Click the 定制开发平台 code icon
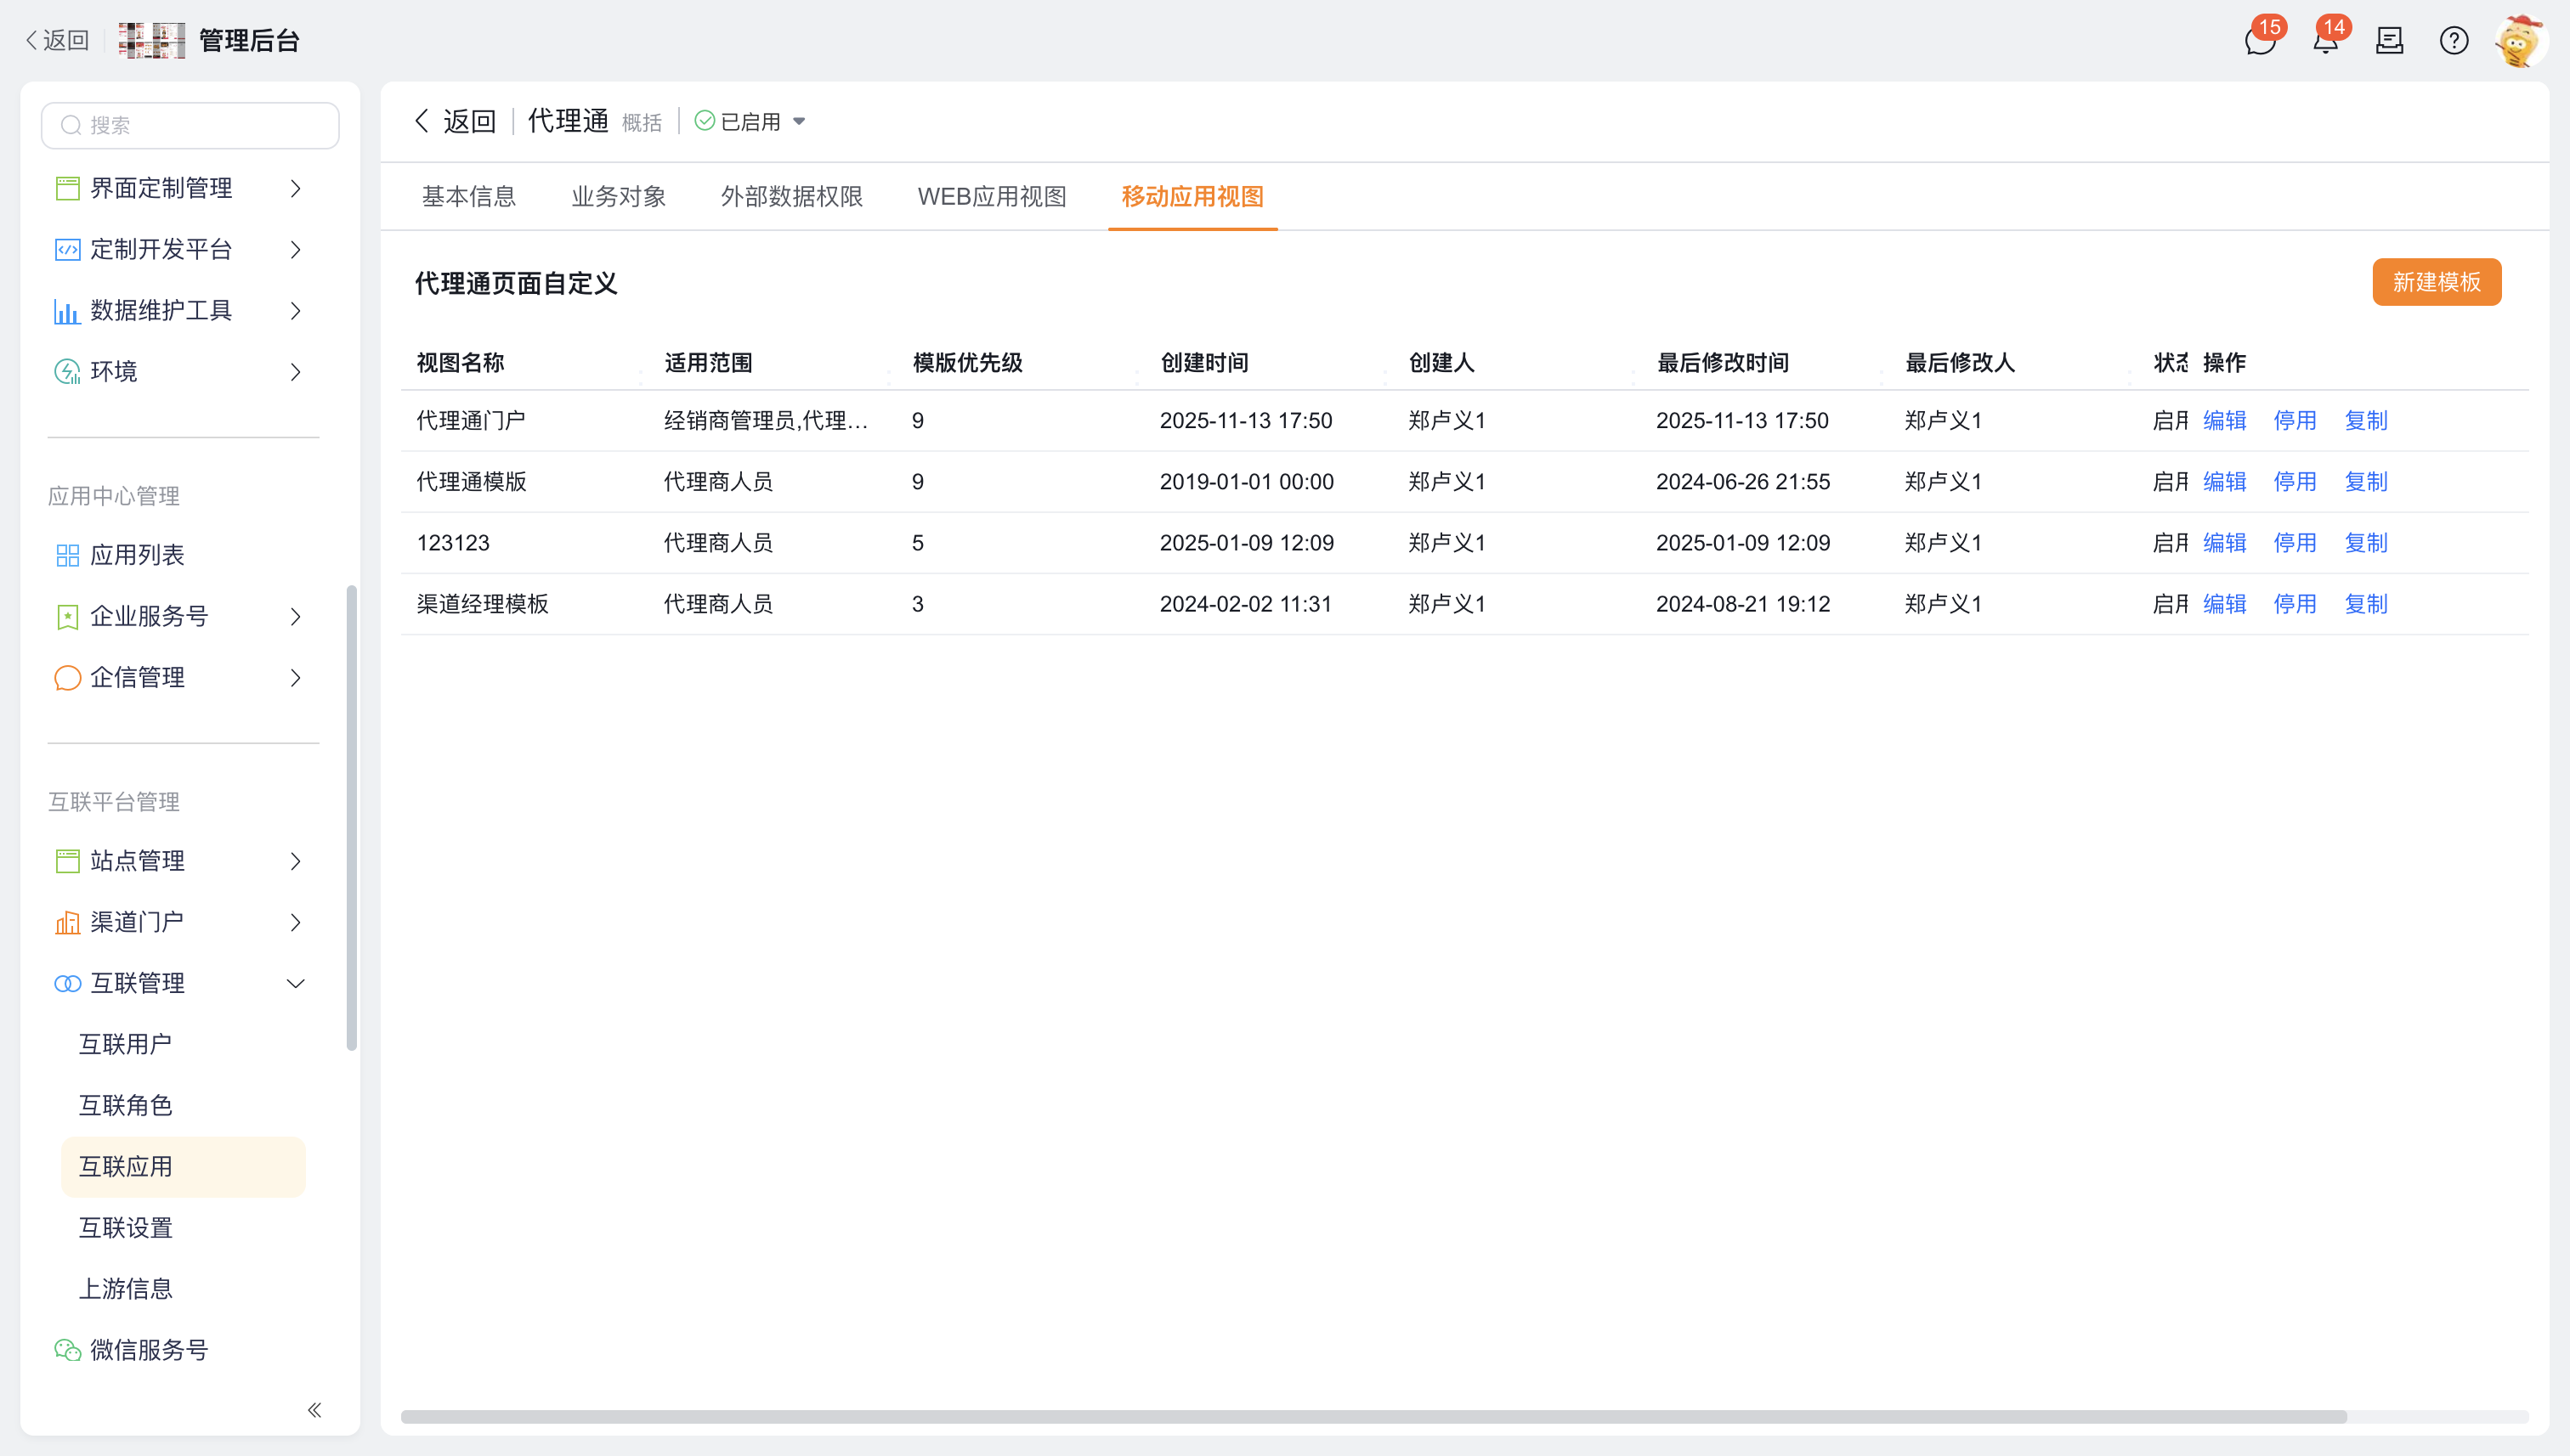 click(x=67, y=249)
